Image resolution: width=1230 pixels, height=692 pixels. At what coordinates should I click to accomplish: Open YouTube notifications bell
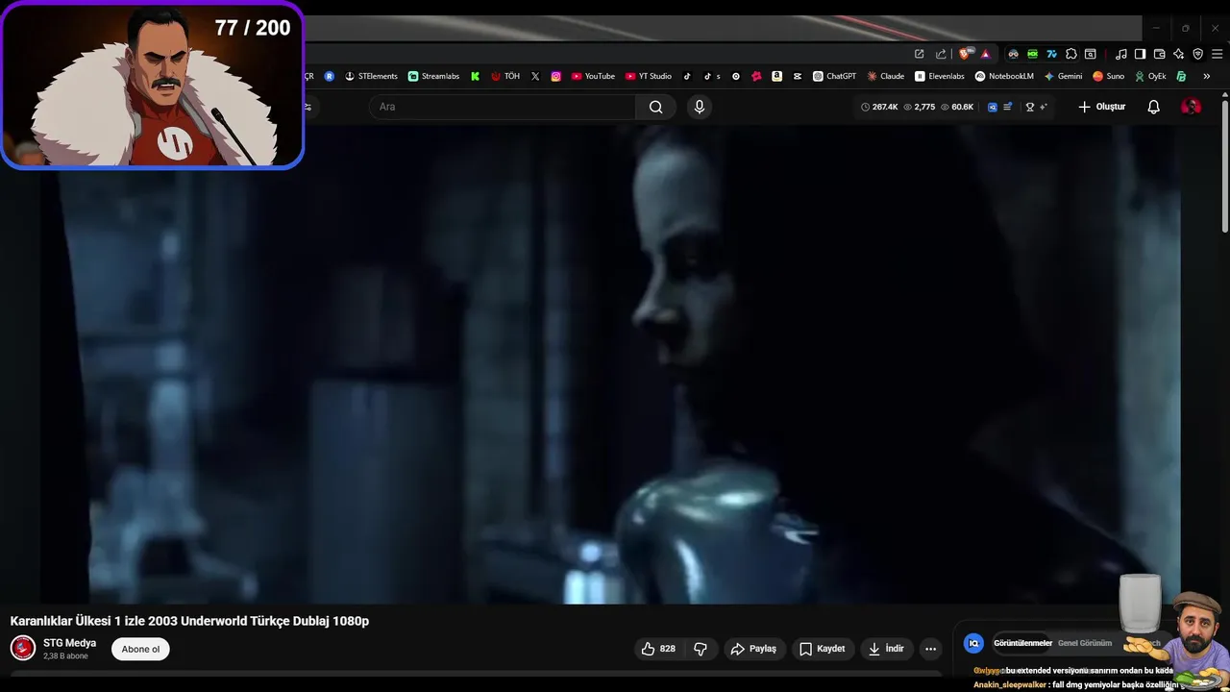(x=1154, y=107)
